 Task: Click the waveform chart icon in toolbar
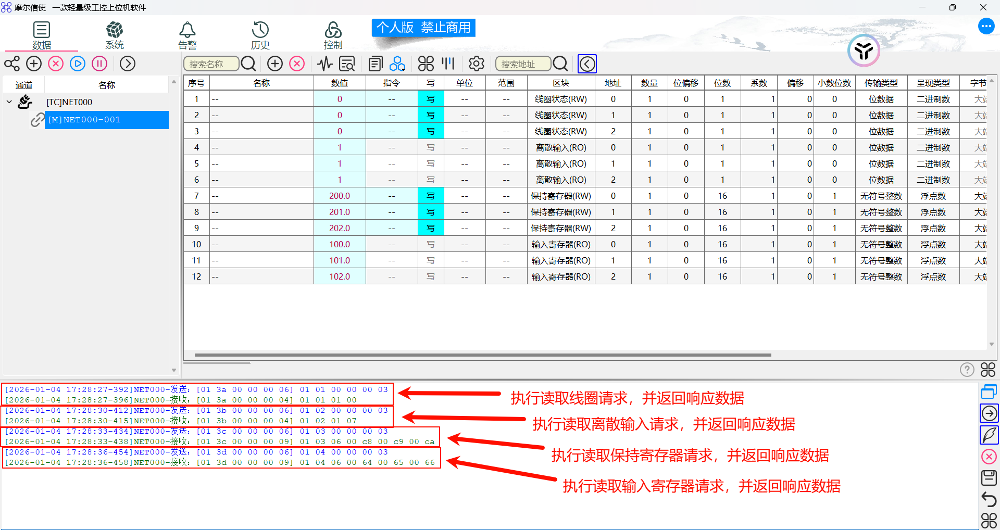[325, 64]
